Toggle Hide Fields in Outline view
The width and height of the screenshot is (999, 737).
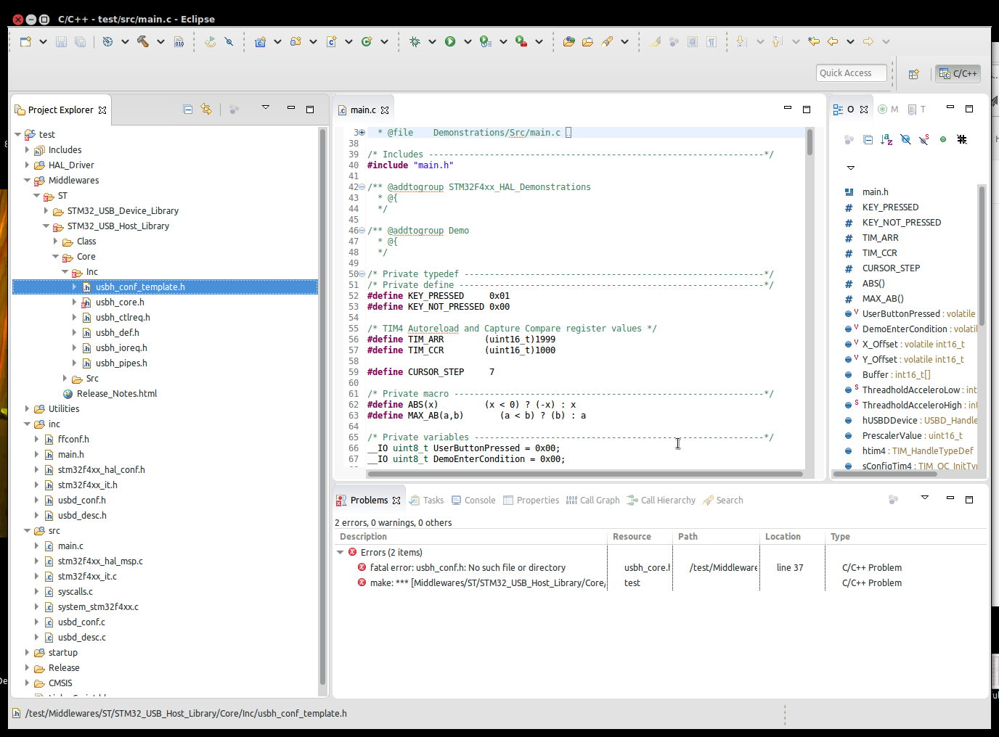click(905, 139)
